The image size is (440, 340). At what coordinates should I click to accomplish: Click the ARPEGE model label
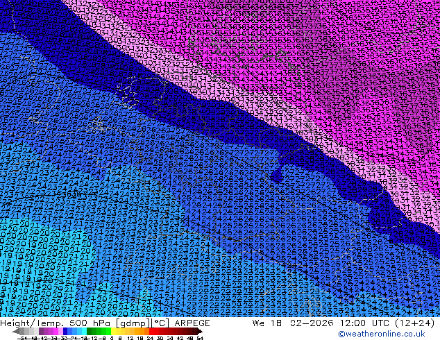tap(192, 323)
